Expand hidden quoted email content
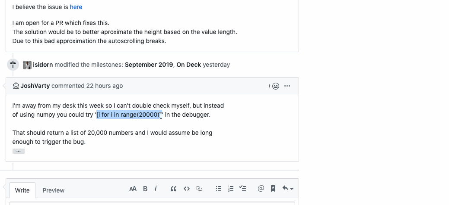The image size is (449, 205). pyautogui.click(x=19, y=151)
